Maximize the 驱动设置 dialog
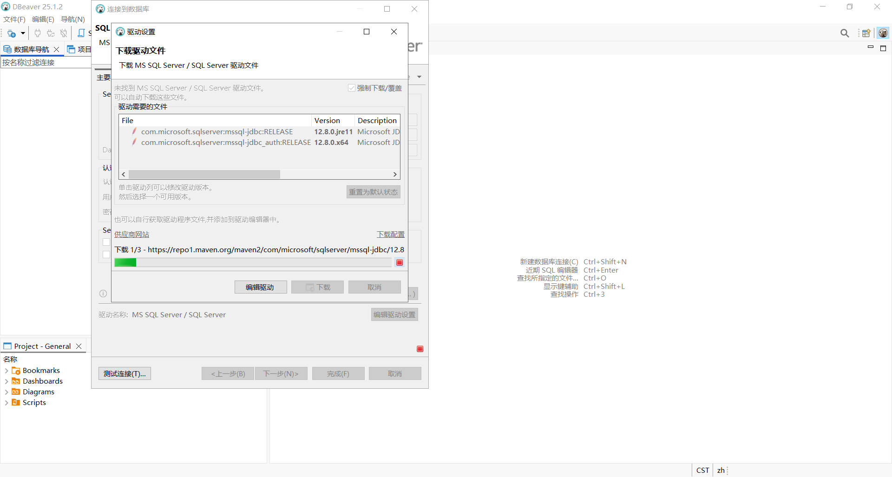 367,32
